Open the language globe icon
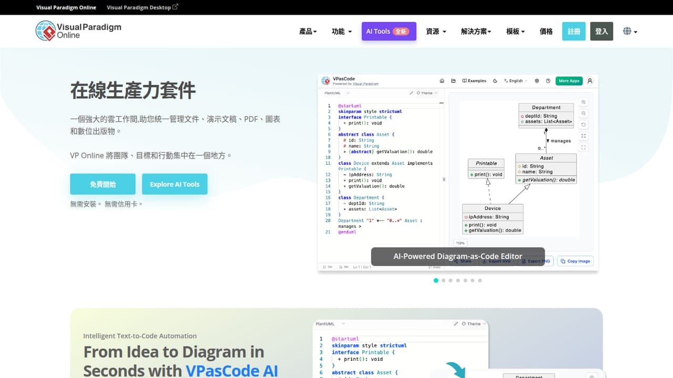673x378 pixels. coord(630,31)
